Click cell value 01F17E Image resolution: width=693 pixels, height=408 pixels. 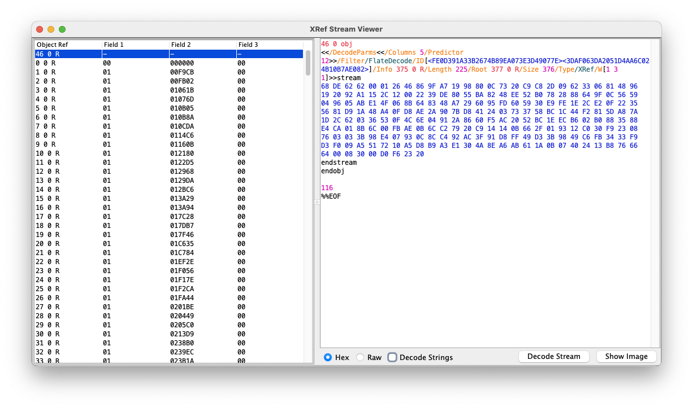pyautogui.click(x=182, y=280)
